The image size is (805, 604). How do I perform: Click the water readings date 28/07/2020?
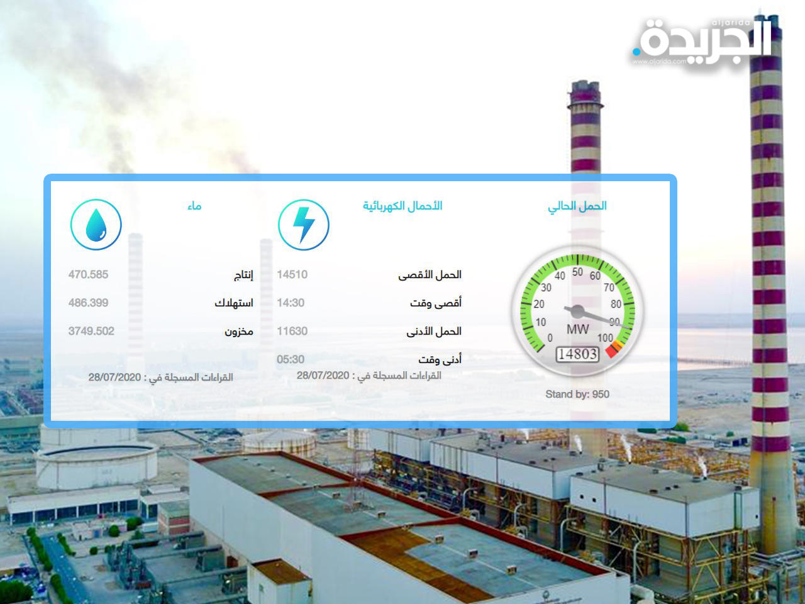coord(114,377)
